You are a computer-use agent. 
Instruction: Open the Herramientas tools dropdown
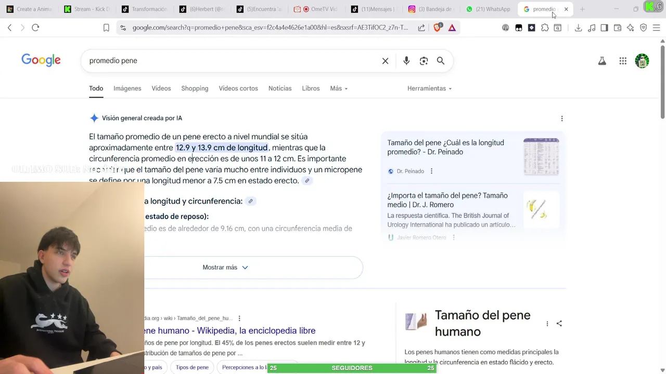[x=429, y=88]
